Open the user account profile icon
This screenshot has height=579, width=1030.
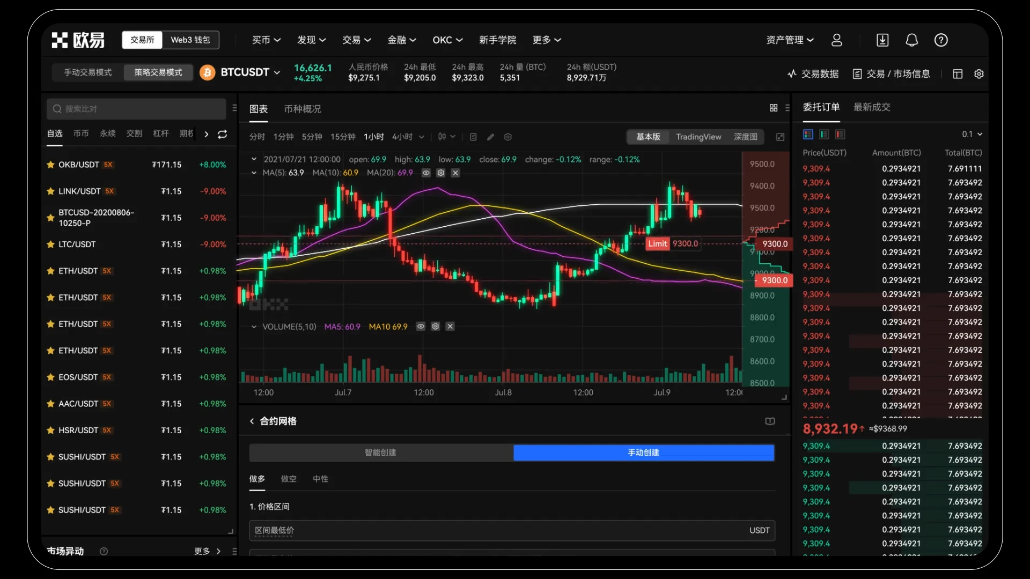pyautogui.click(x=836, y=40)
